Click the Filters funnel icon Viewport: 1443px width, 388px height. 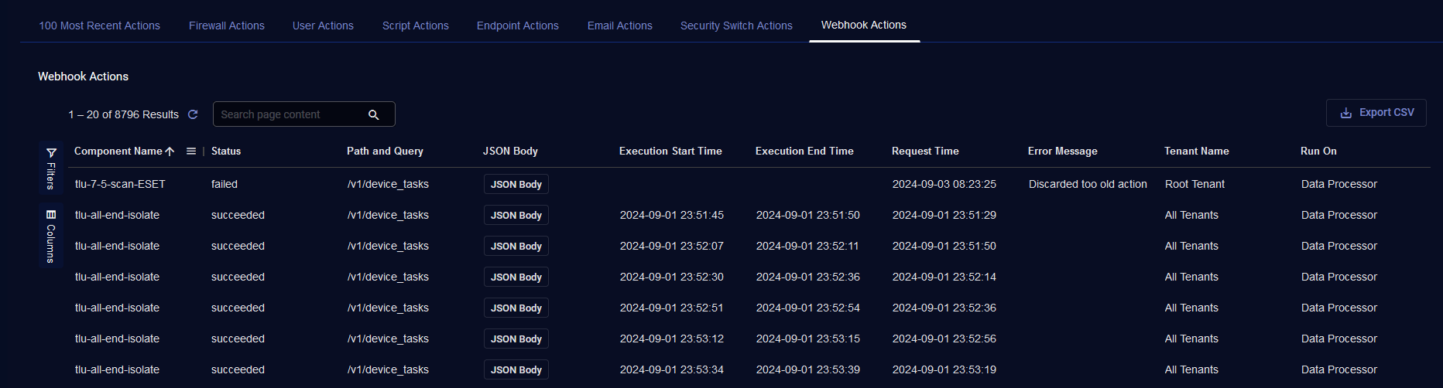coord(51,152)
